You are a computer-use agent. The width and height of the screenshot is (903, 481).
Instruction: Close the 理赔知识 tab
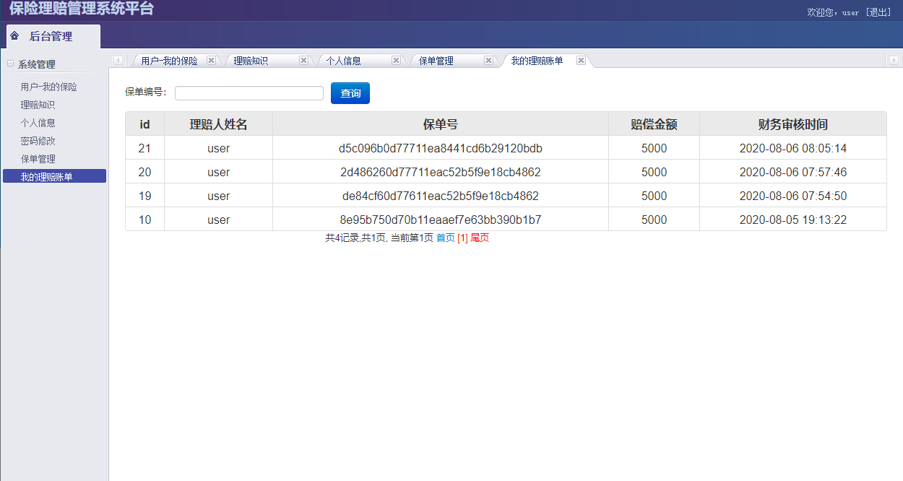(x=303, y=61)
